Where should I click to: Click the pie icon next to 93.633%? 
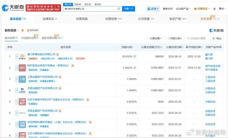(135, 56)
